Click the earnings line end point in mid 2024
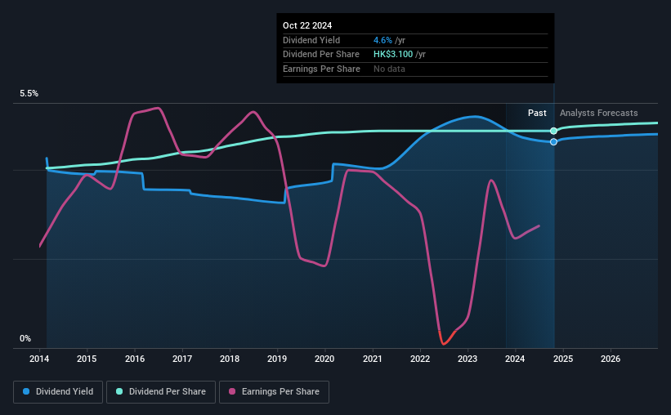This screenshot has width=671, height=415. (x=539, y=226)
